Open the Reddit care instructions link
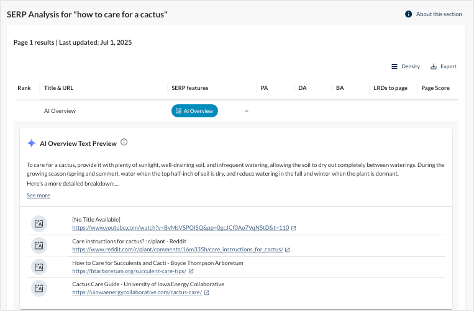474x311 pixels. 177,250
